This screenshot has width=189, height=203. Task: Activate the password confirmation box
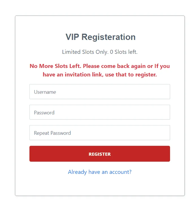pyautogui.click(x=100, y=133)
